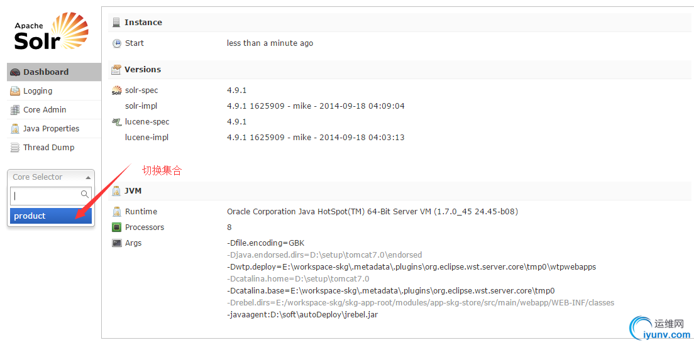Click the Args terminal icon
694x345 pixels.
point(116,243)
